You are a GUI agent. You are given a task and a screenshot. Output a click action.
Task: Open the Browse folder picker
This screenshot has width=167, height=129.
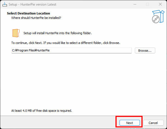pos(145,51)
